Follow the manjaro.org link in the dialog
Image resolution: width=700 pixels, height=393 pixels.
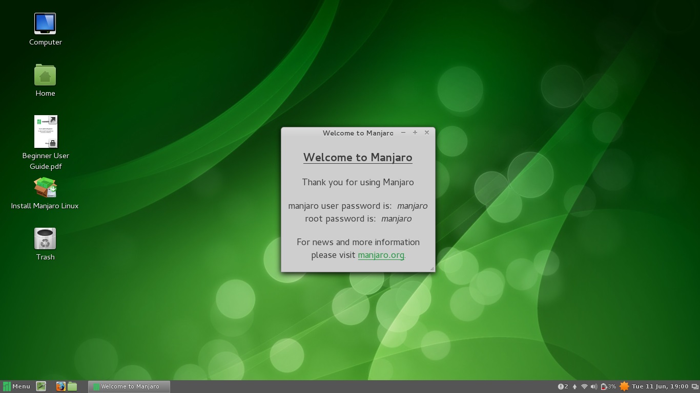tap(381, 255)
